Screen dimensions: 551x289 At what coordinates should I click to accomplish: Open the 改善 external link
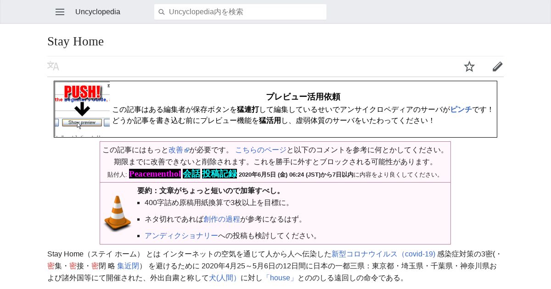(x=179, y=150)
